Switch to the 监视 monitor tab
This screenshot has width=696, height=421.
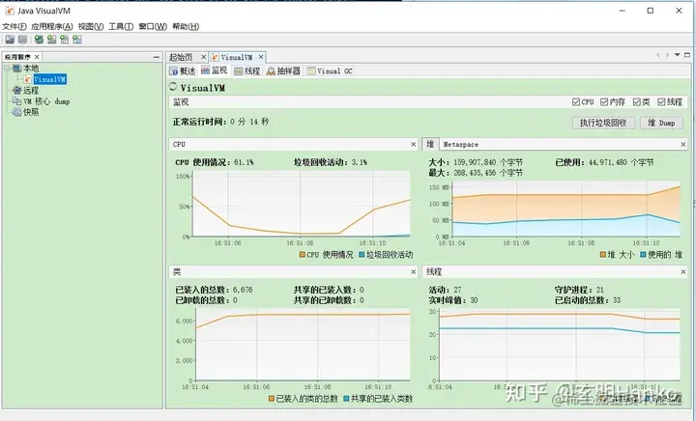pyautogui.click(x=214, y=70)
